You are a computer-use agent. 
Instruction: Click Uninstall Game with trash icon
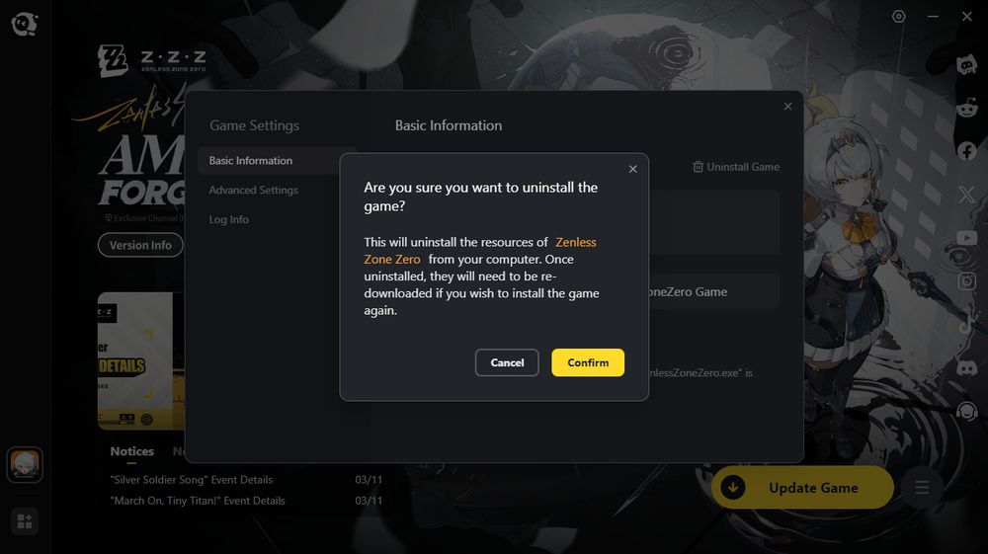736,167
